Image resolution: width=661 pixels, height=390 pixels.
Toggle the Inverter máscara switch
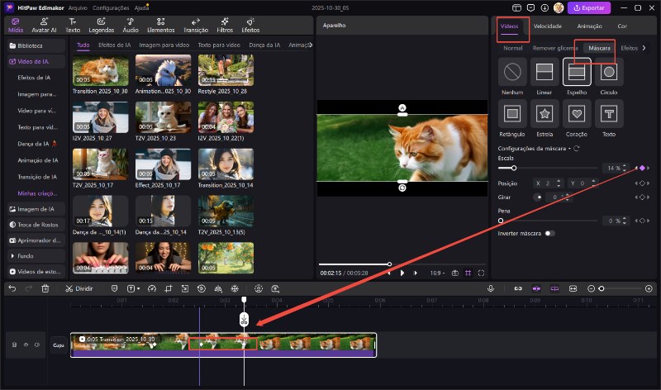(x=549, y=234)
